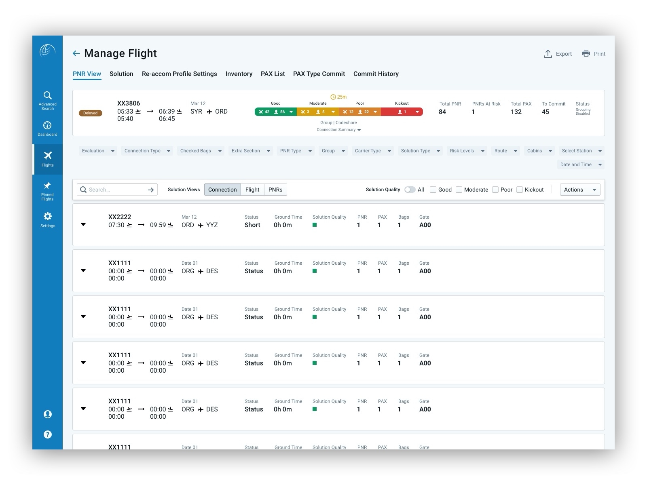Click the Export button
This screenshot has width=647, height=485.
[558, 53]
